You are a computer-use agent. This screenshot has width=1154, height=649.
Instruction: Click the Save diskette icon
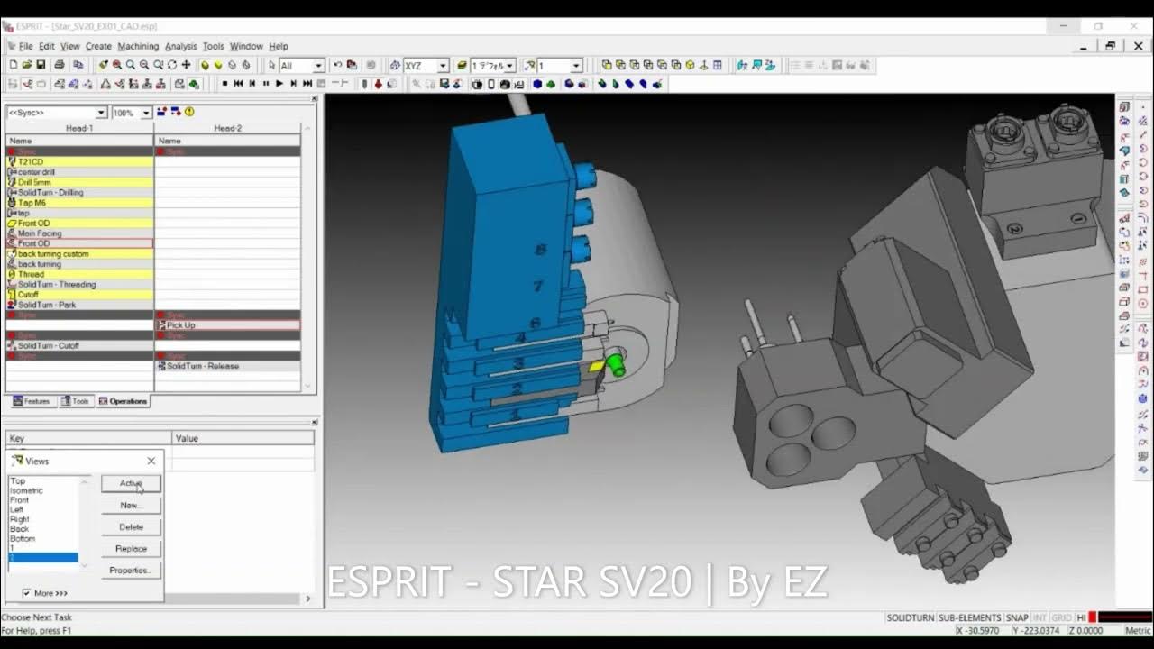41,65
